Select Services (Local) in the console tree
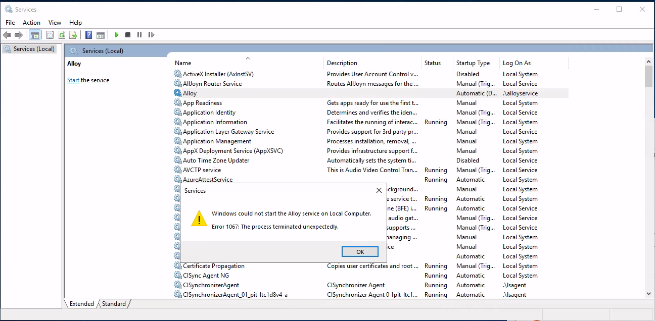Viewport: 655px width, 321px height. (x=34, y=49)
